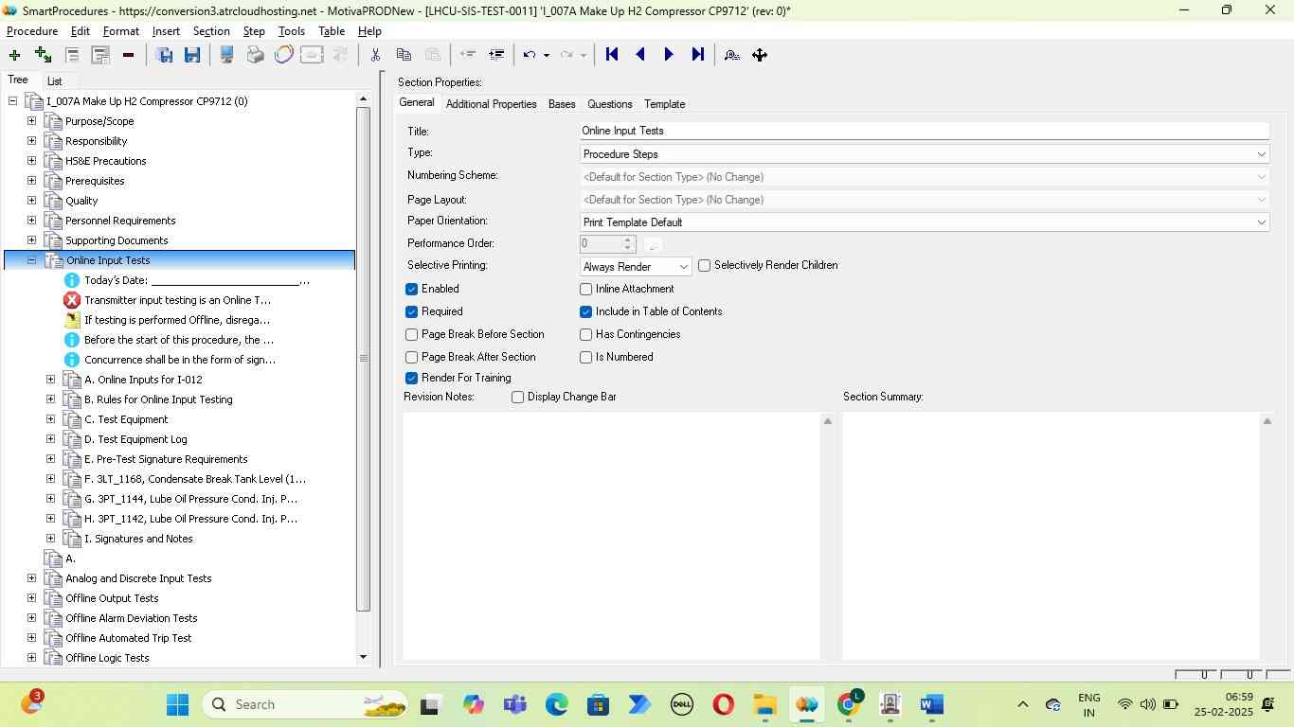Click the indent/demote toolbar icon
1294x727 pixels.
click(x=496, y=55)
